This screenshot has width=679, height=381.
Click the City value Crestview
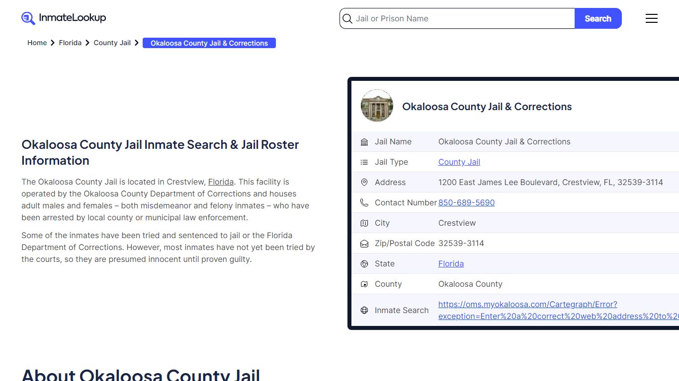click(x=457, y=223)
